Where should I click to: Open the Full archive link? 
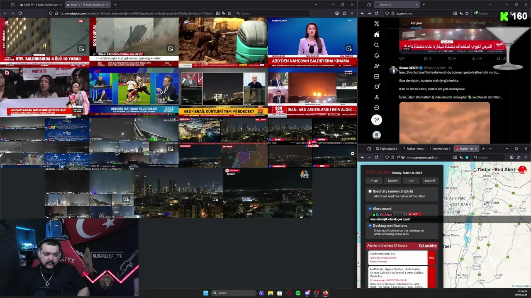coord(427,245)
